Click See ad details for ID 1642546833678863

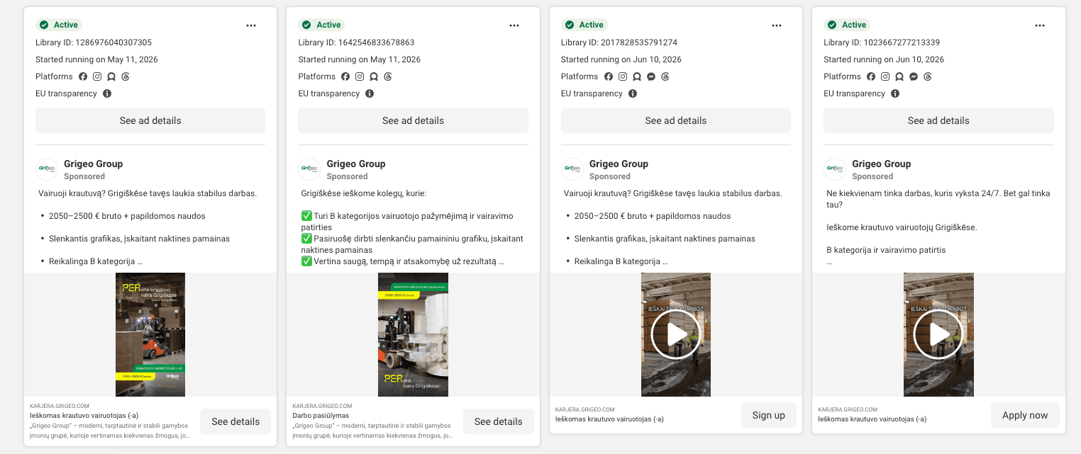click(413, 120)
